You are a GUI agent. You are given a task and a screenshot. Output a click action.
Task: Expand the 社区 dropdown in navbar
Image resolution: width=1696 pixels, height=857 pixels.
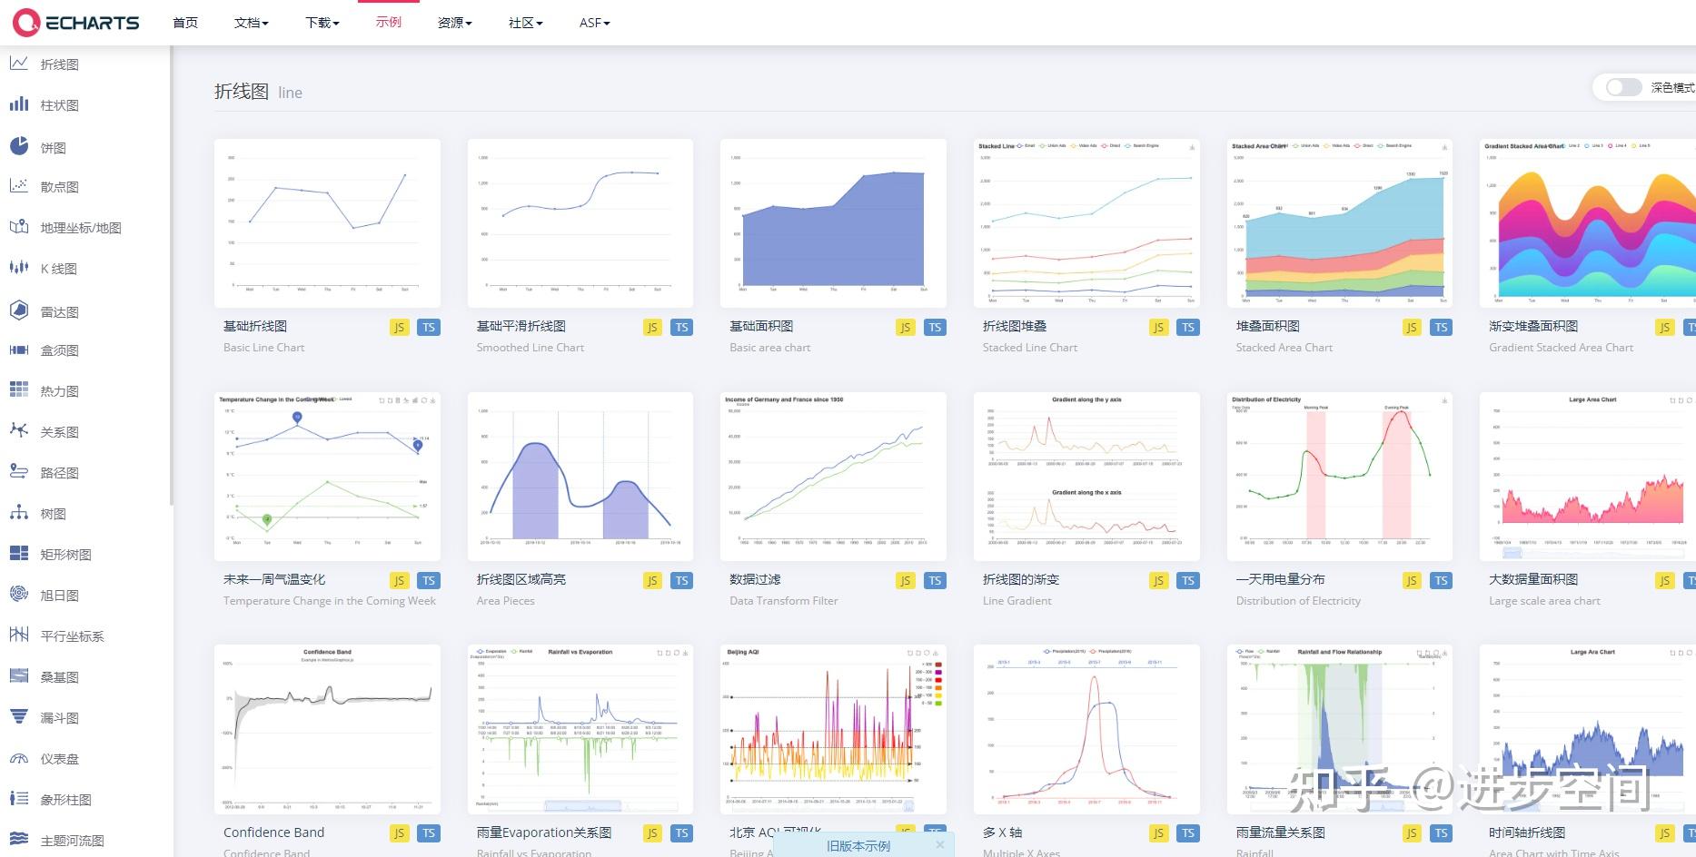coord(525,23)
